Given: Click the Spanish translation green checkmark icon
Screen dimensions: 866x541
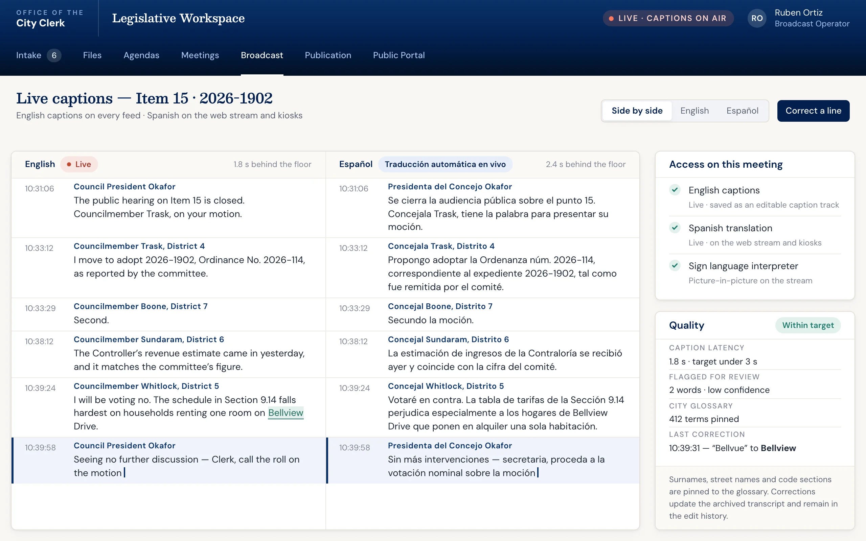Looking at the screenshot, I should (675, 228).
